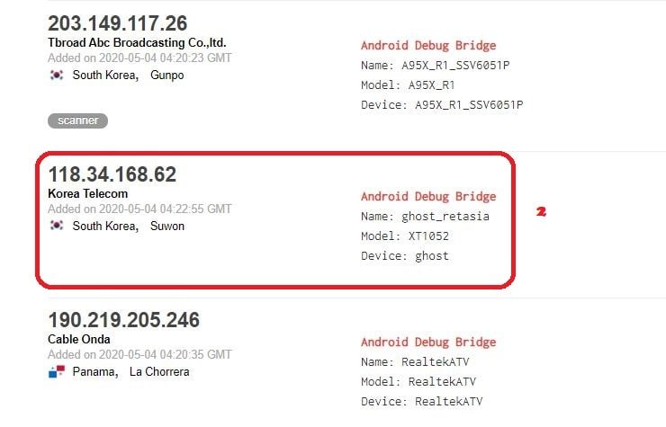
Task: Open IP address 190.219.205.246
Action: point(123,320)
